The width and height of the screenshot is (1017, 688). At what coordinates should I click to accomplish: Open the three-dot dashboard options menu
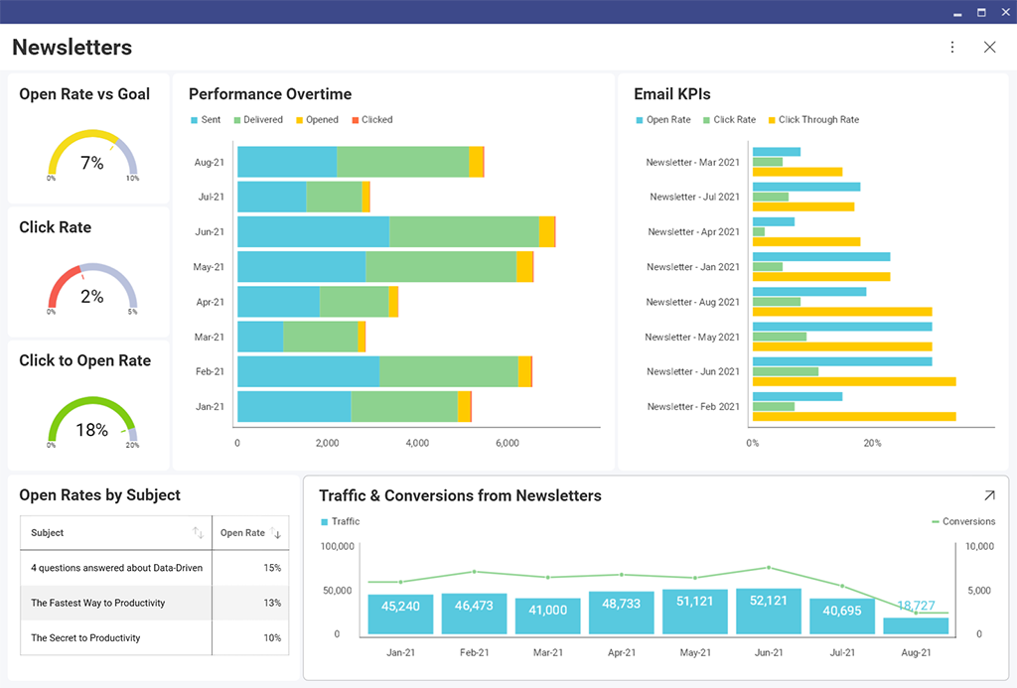[952, 47]
